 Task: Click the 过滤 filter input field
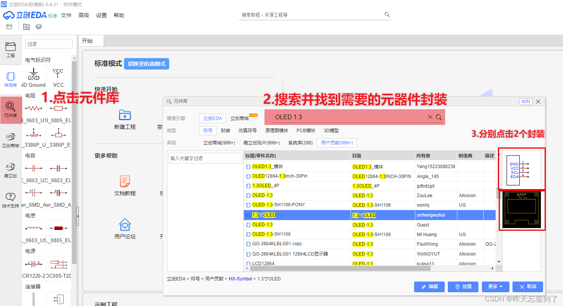click(49, 44)
